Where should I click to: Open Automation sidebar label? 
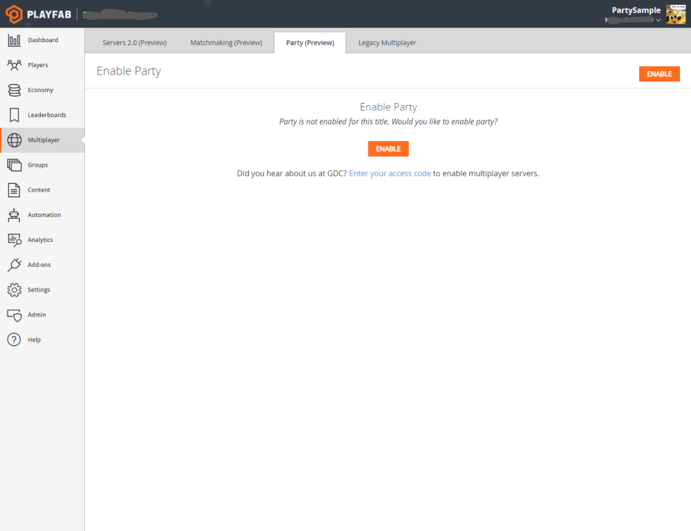(44, 215)
